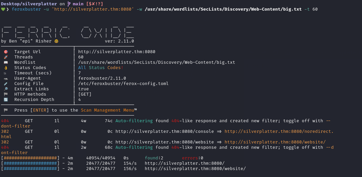Click the http://silverplatter.thm:8080/console URL
The width and height of the screenshot is (362, 177).
(165, 132)
